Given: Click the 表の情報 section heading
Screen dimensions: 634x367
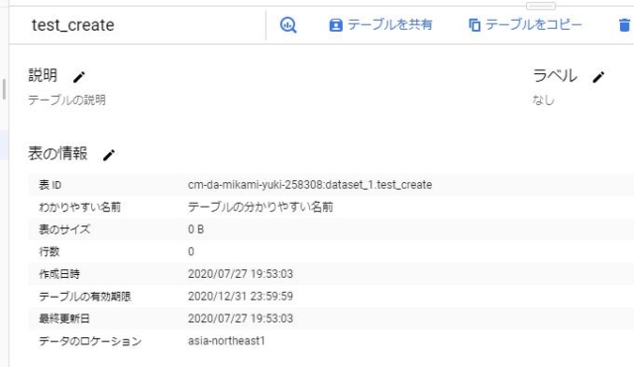Looking at the screenshot, I should coord(57,153).
